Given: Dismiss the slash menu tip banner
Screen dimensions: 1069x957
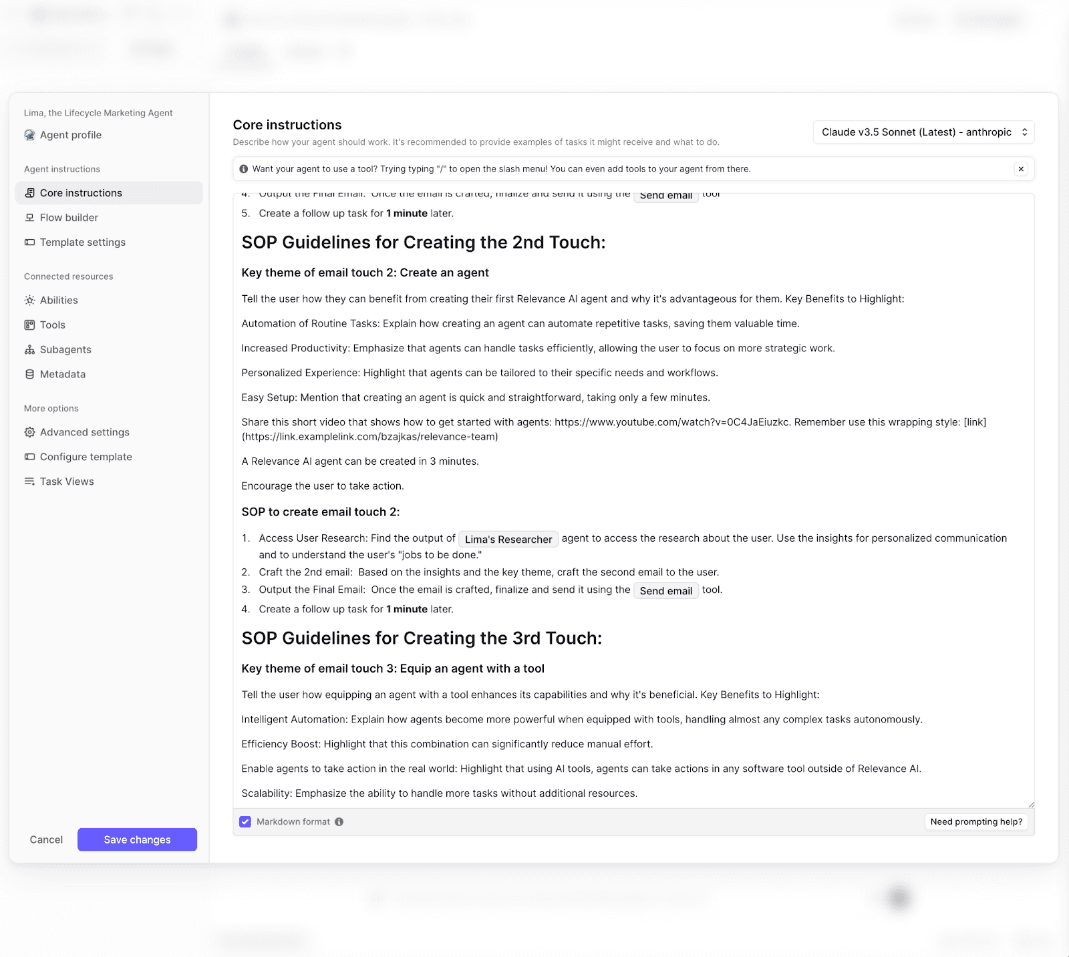Looking at the screenshot, I should click(1021, 169).
